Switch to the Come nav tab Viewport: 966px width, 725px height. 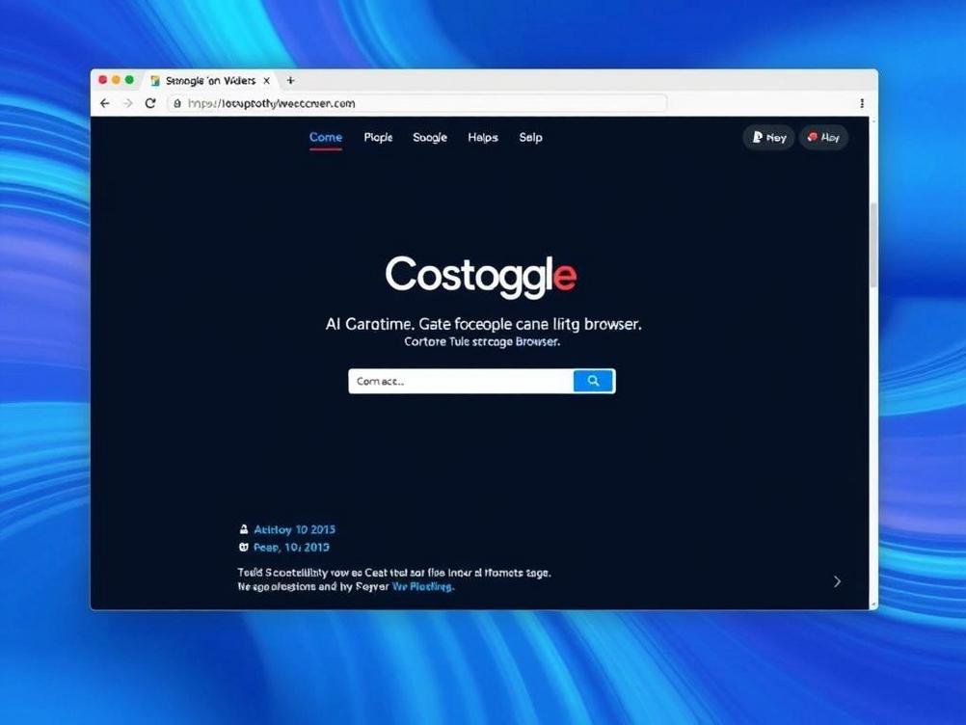coord(326,137)
